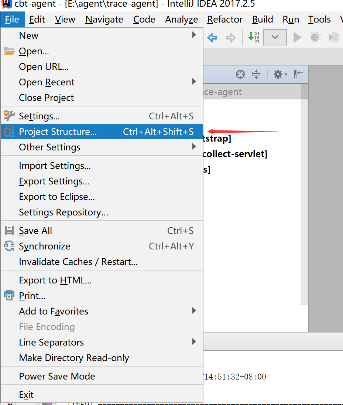The height and width of the screenshot is (405, 343).
Task: Click the Hide panel icon
Action: tap(298, 74)
